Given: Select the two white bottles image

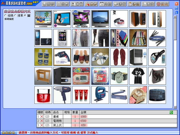Looking at the screenshot, I should coord(43,57).
